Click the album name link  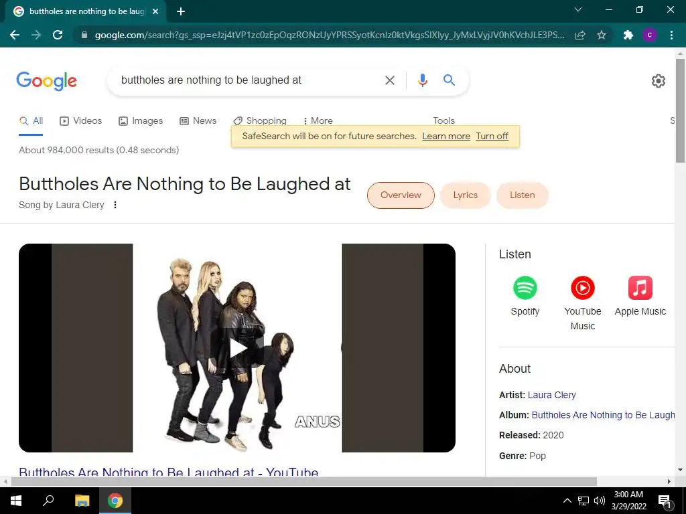pos(603,415)
